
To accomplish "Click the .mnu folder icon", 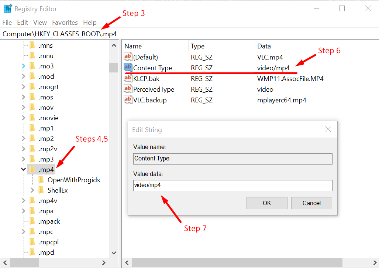I will [x=32, y=56].
